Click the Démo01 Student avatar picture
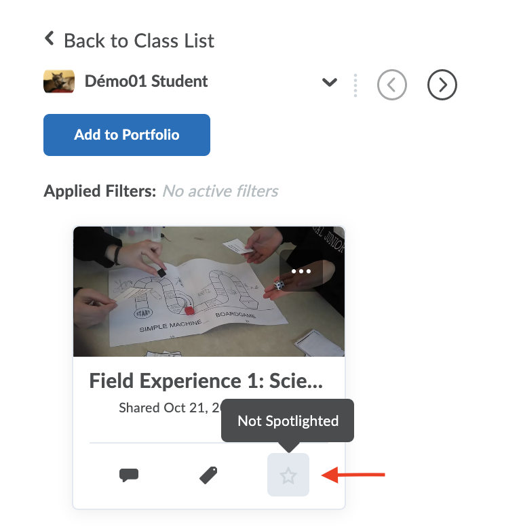Screen dimensions: 521x529 click(x=59, y=82)
